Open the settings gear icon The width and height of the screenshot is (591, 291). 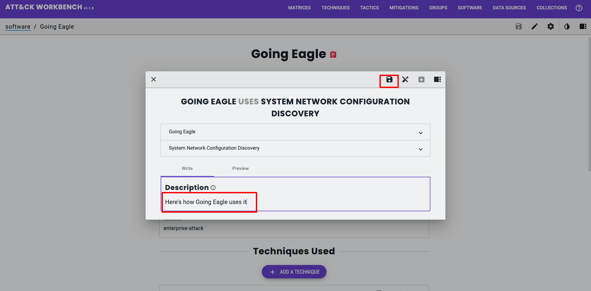[x=551, y=27]
